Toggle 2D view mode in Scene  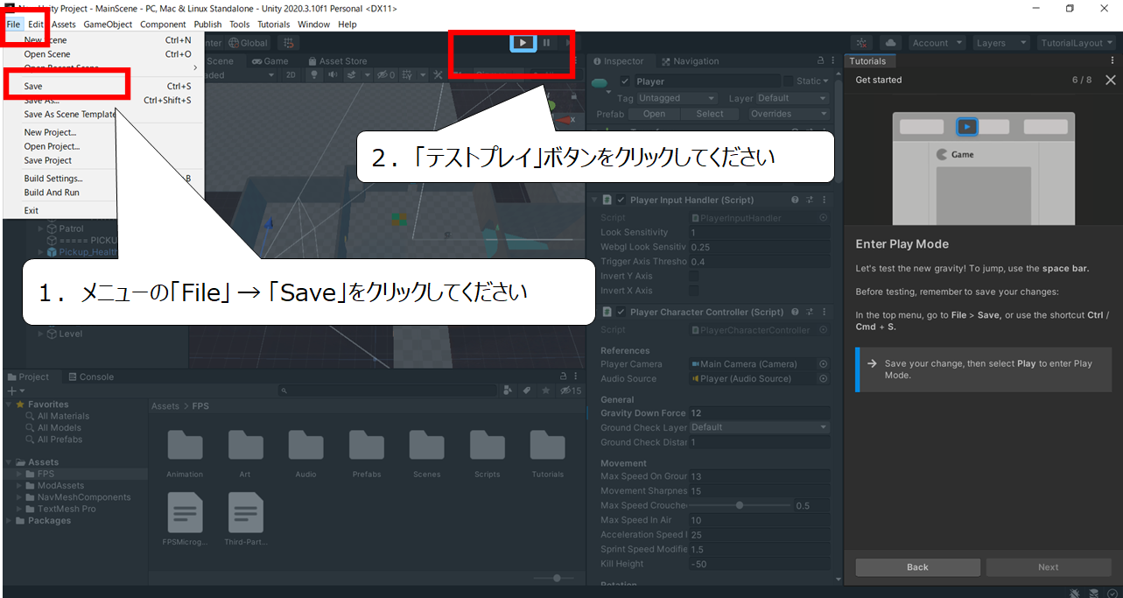291,75
